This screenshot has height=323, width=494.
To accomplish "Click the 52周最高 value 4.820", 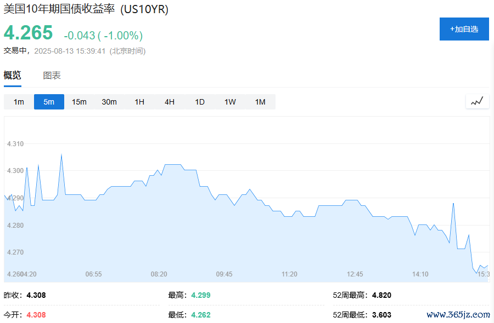I will pyautogui.click(x=381, y=295).
